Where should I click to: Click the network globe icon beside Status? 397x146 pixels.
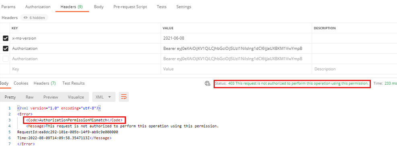point(208,83)
